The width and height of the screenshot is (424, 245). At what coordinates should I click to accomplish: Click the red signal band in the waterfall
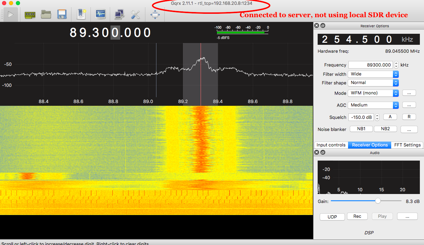point(201,140)
